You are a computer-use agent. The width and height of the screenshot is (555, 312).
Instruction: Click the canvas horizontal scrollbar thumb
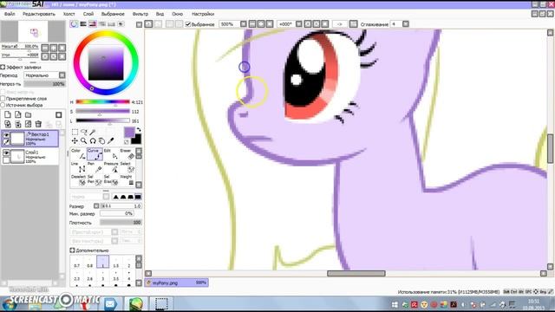[356, 274]
